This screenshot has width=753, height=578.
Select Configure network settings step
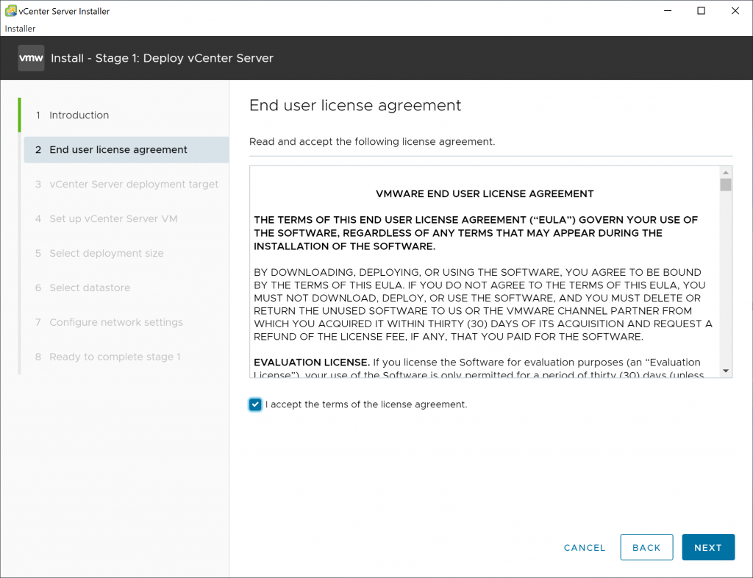[126, 323]
